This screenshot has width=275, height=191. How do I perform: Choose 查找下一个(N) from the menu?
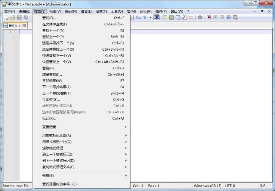tap(81, 30)
